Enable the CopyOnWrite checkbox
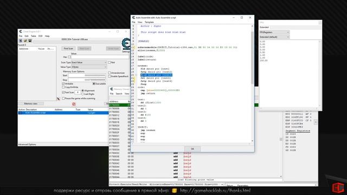This screenshot has height=195, width=347. 63,87
